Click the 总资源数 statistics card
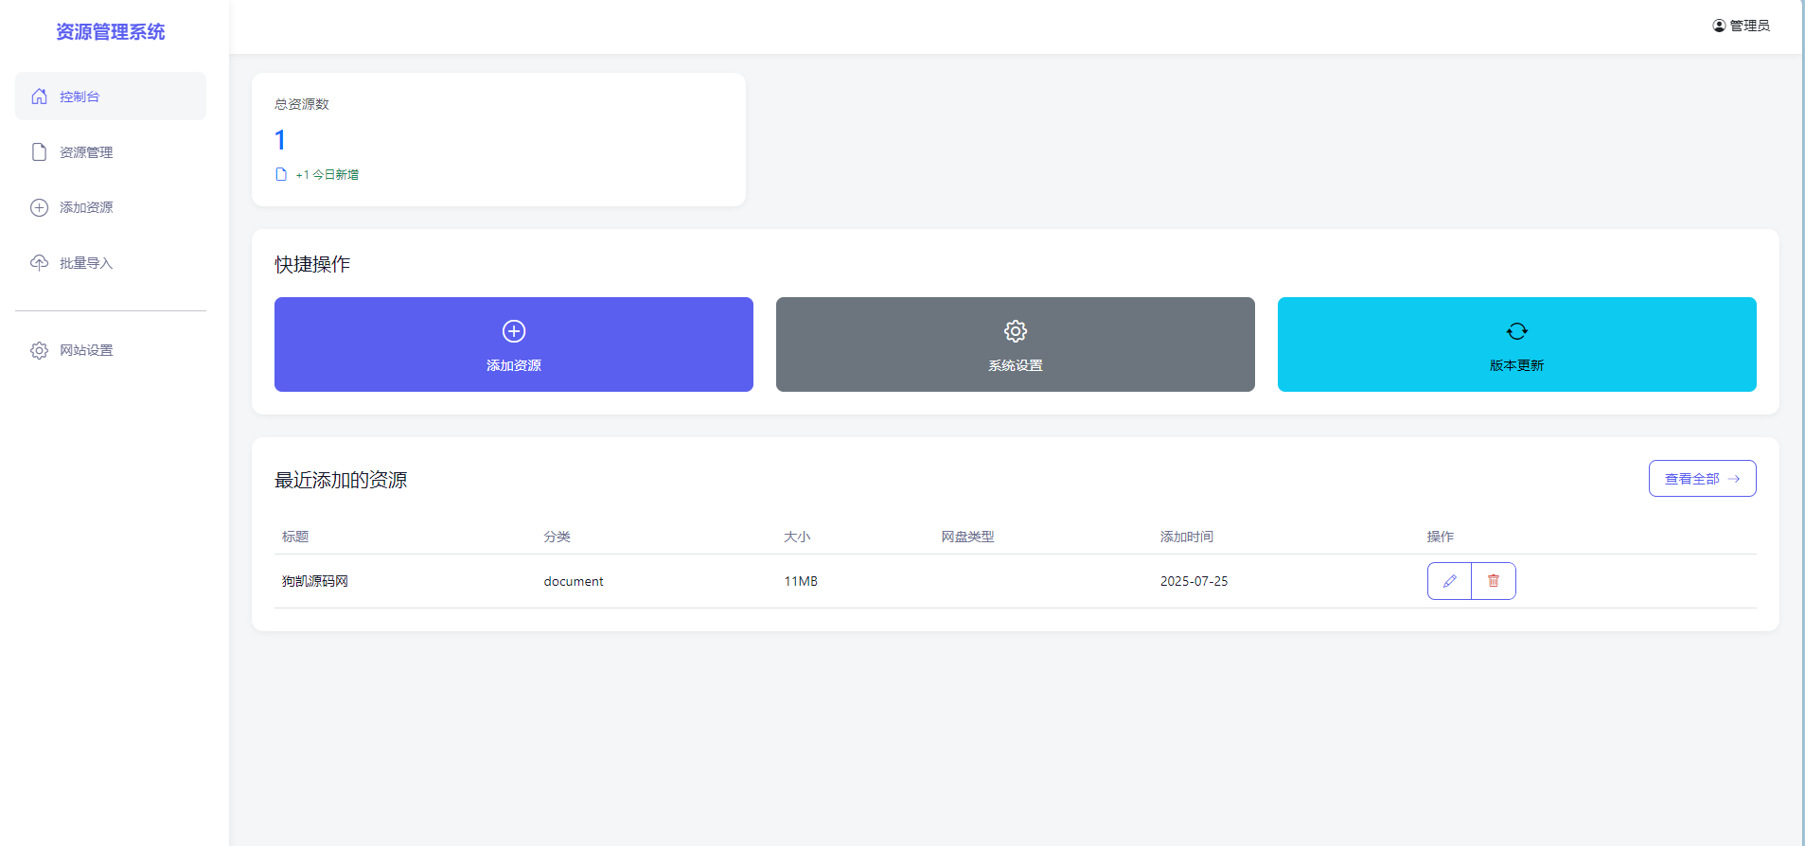The height and width of the screenshot is (846, 1805). coord(498,139)
